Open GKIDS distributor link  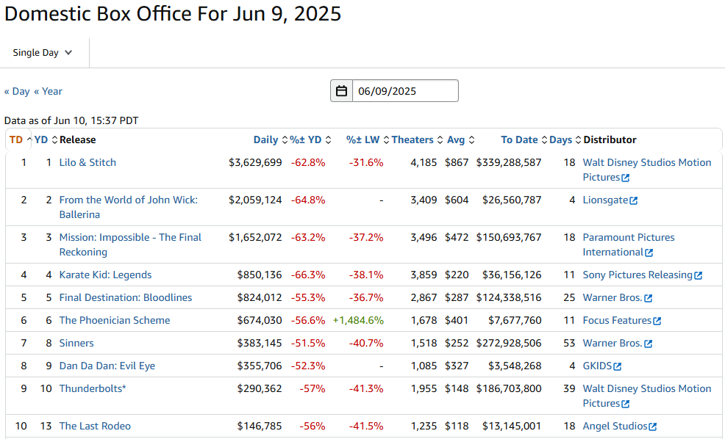(597, 366)
